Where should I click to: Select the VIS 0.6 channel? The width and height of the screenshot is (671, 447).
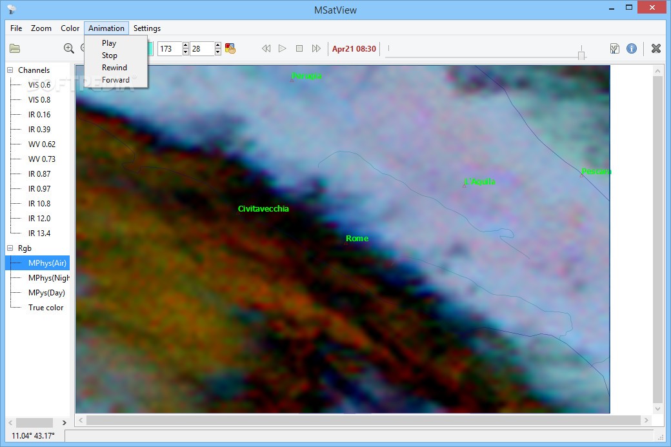coord(39,85)
